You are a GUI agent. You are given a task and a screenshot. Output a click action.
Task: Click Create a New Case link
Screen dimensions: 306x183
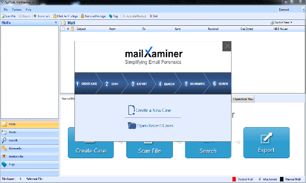click(154, 110)
